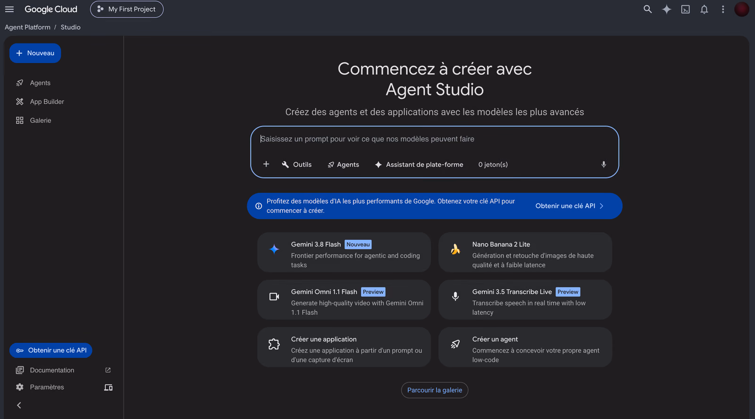Image resolution: width=755 pixels, height=419 pixels.
Task: Click the search magnifier icon
Action: tap(647, 9)
